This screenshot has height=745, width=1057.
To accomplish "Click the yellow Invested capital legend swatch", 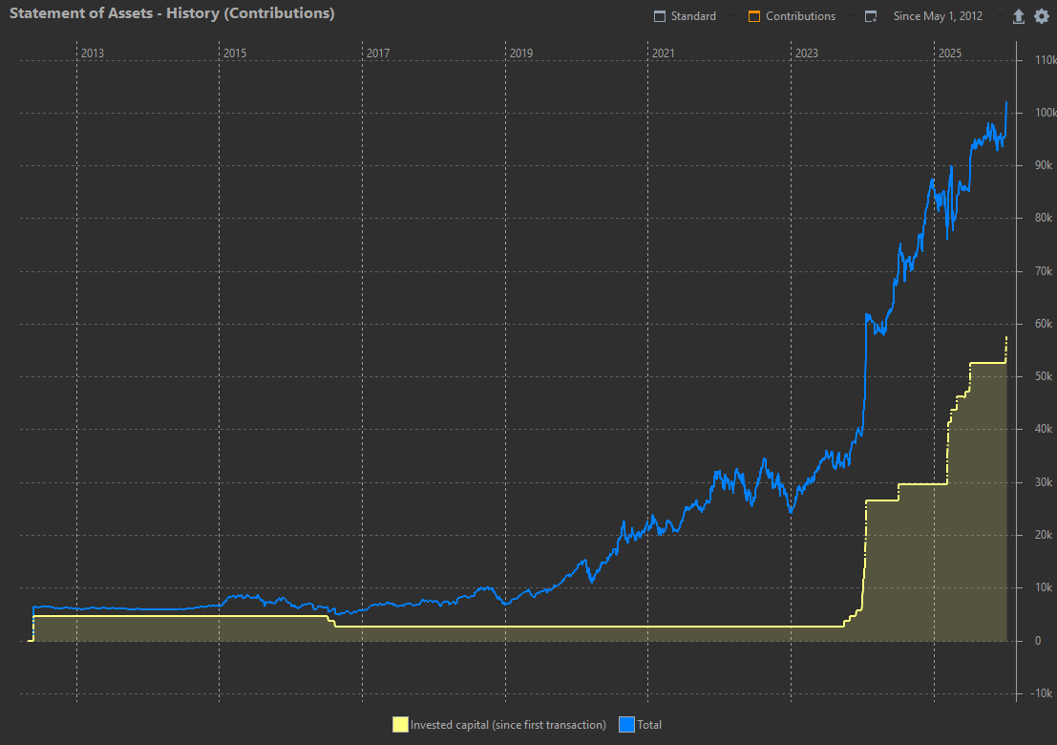I will [400, 725].
